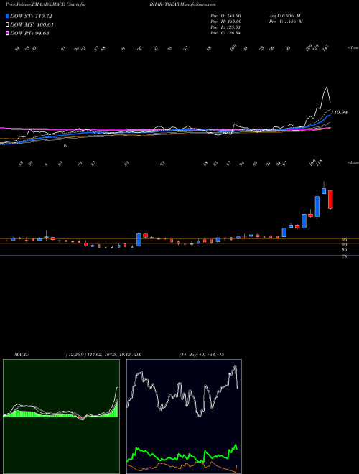The width and height of the screenshot is (359, 474).
Task: Click the orange -DI line in the ADX panel
Action: (182, 466)
